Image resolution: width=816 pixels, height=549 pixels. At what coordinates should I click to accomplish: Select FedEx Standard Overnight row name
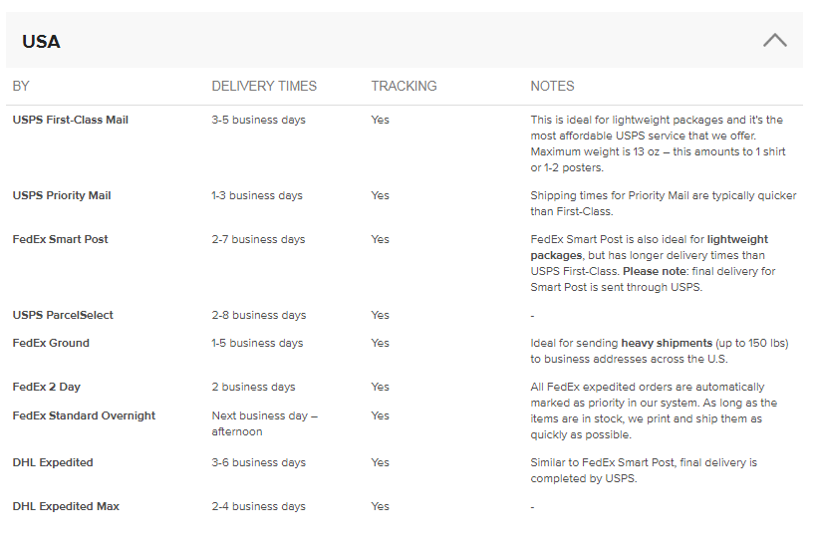84,415
